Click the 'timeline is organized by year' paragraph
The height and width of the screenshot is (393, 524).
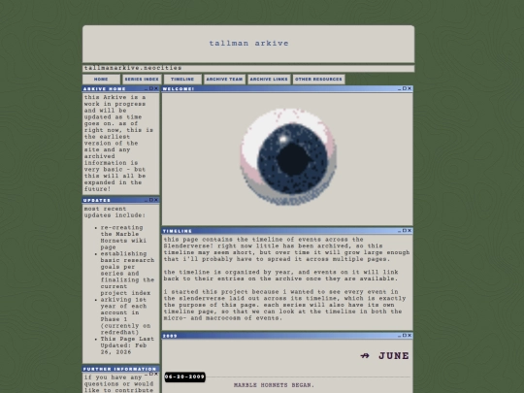(x=280, y=276)
